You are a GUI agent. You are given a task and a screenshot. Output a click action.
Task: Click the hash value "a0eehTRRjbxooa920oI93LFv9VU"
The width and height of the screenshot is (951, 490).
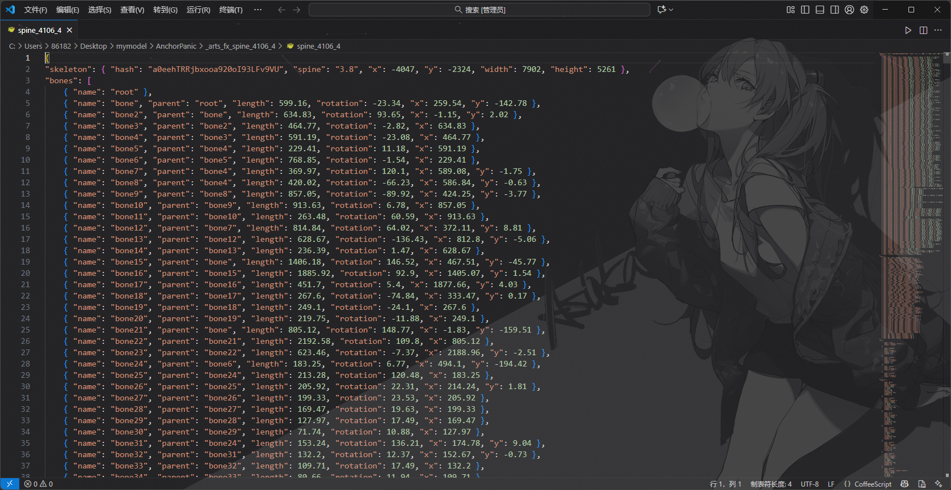point(216,69)
